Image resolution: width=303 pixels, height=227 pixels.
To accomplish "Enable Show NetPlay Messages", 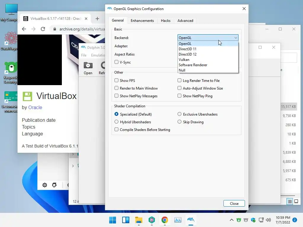I will [x=116, y=96].
